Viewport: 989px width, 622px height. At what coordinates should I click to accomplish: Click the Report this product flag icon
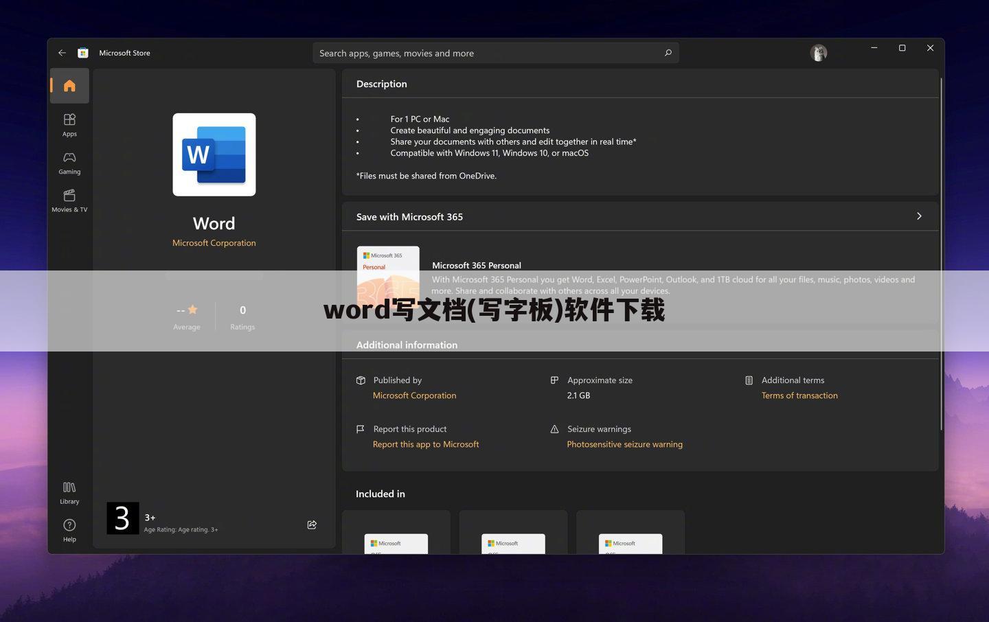tap(361, 429)
